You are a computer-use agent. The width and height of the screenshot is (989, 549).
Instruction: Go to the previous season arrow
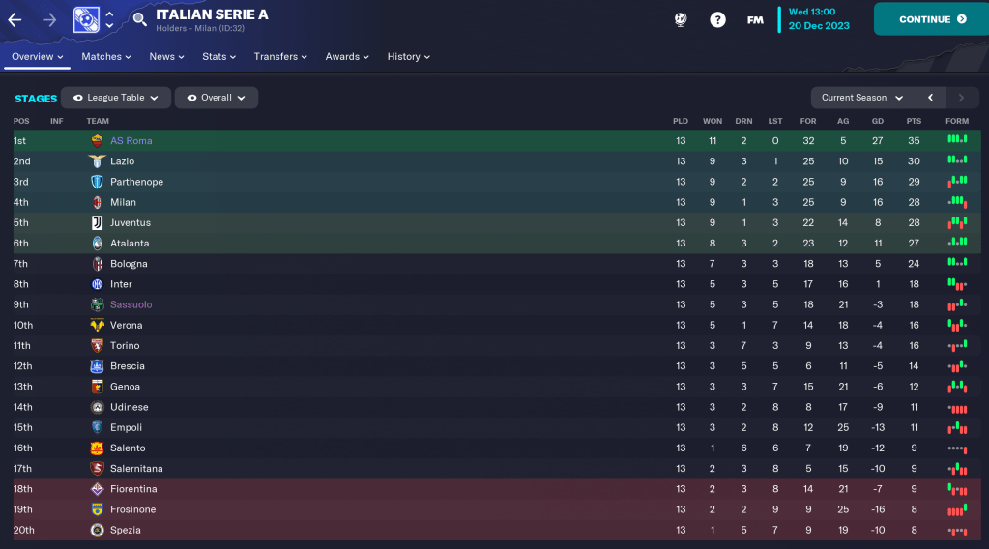[930, 98]
